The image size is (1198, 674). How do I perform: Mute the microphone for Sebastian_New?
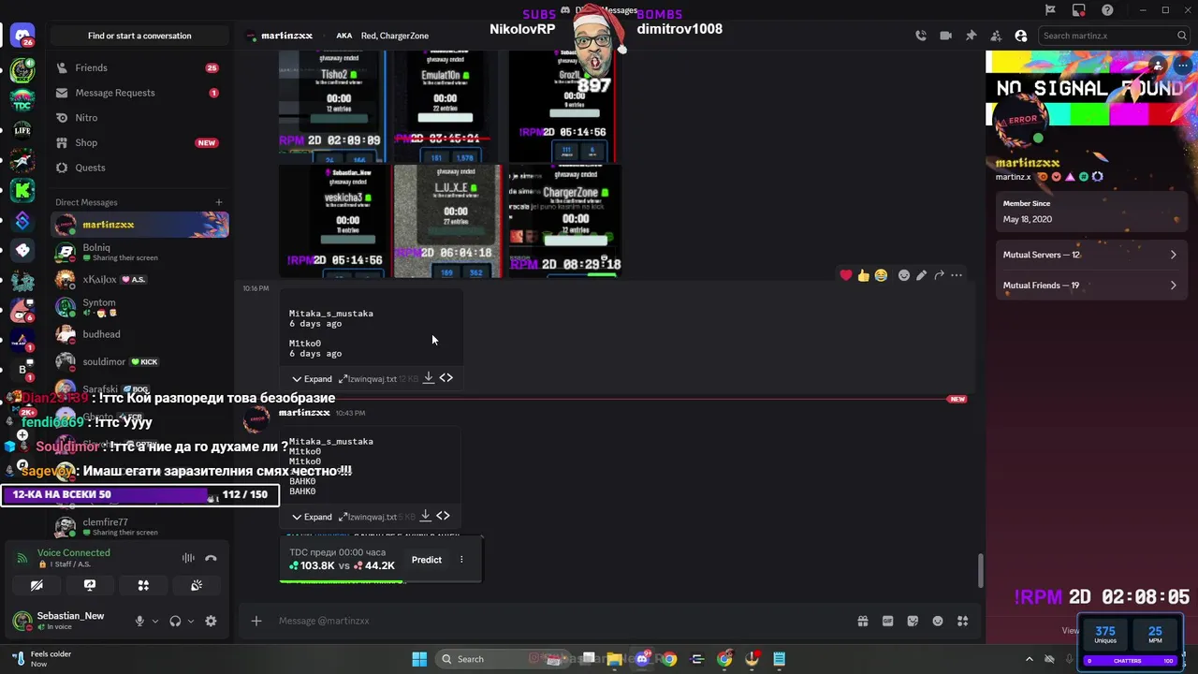point(139,621)
